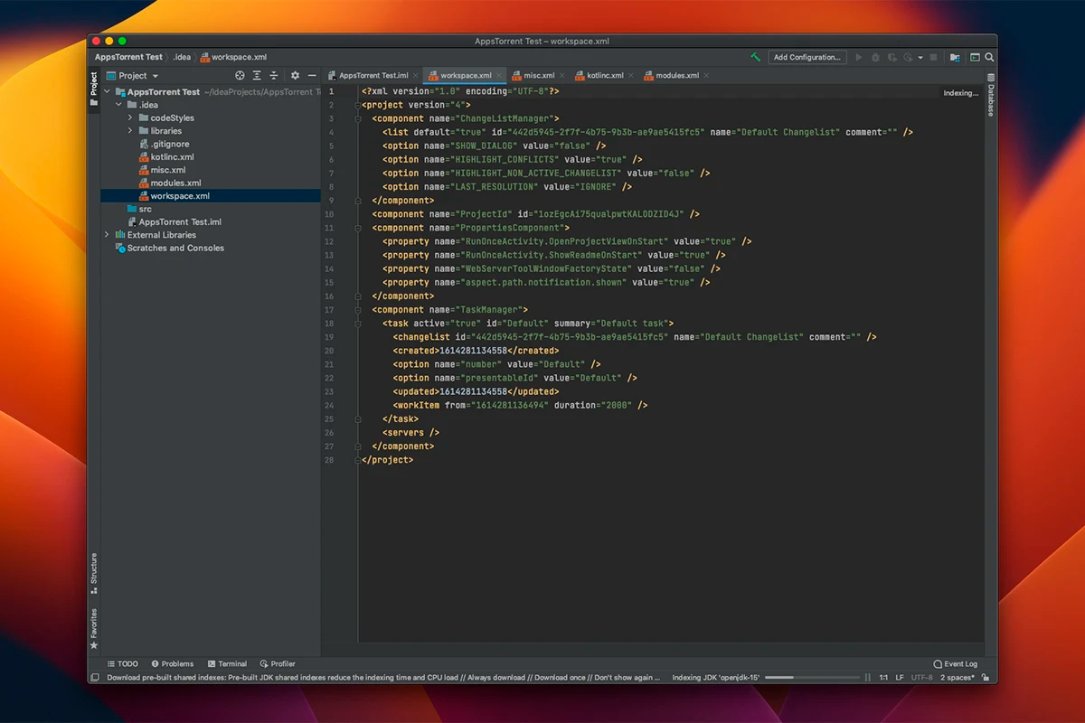Click Expand All in Project panel
The image size is (1085, 723).
pos(257,76)
